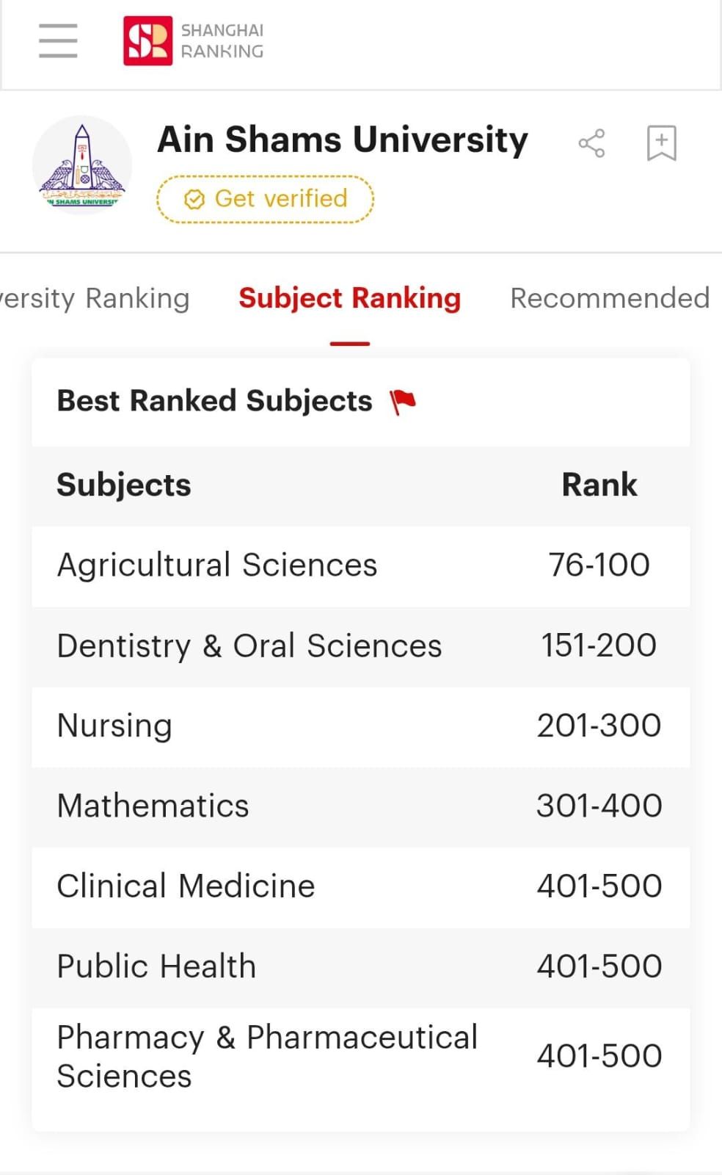Share Ain Shams University page
Screen dimensions: 722x1175
591,143
